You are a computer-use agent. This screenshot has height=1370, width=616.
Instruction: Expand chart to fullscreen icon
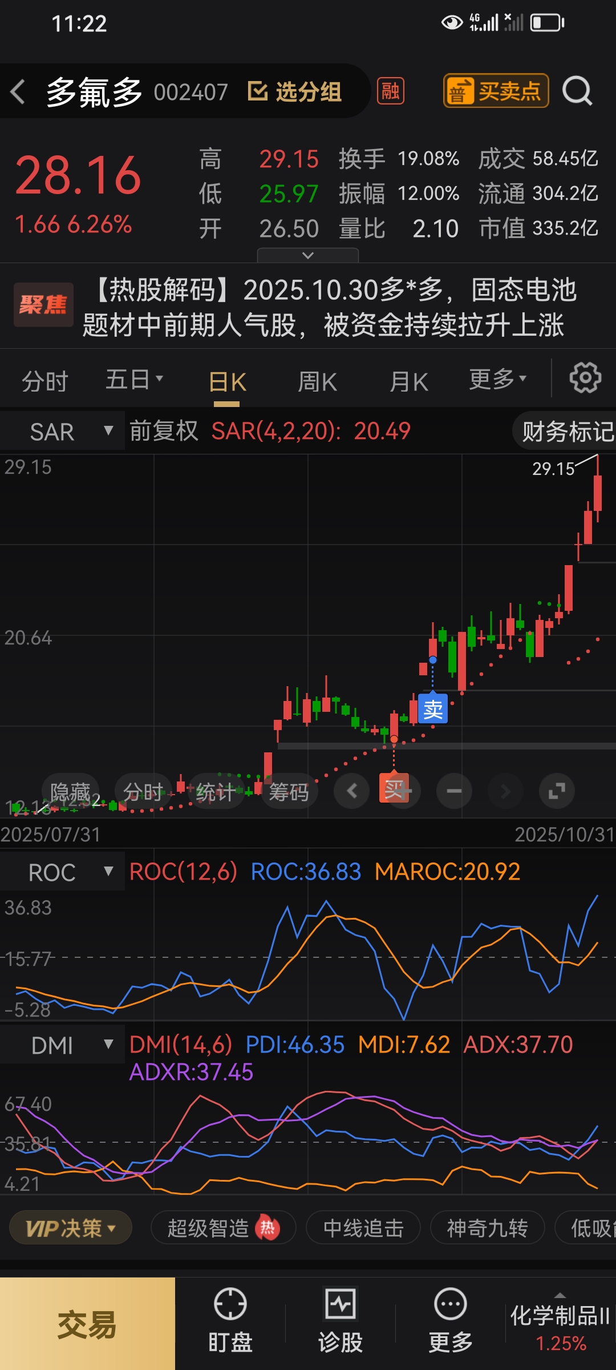tap(557, 791)
